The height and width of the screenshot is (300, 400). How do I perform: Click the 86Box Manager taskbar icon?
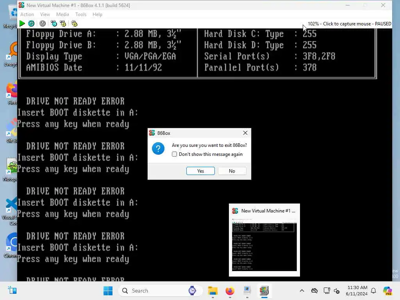[x=247, y=291]
